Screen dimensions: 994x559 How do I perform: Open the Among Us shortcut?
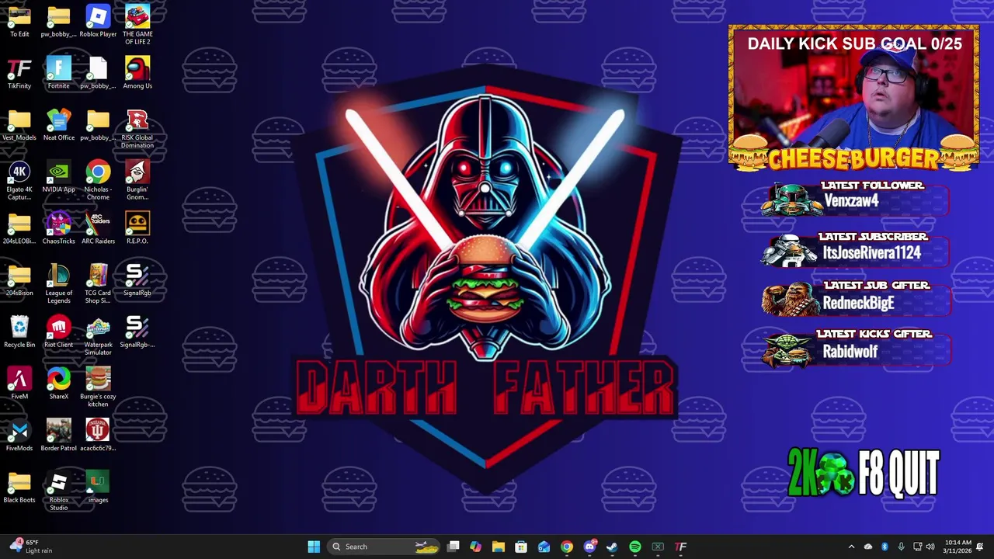[x=137, y=73]
